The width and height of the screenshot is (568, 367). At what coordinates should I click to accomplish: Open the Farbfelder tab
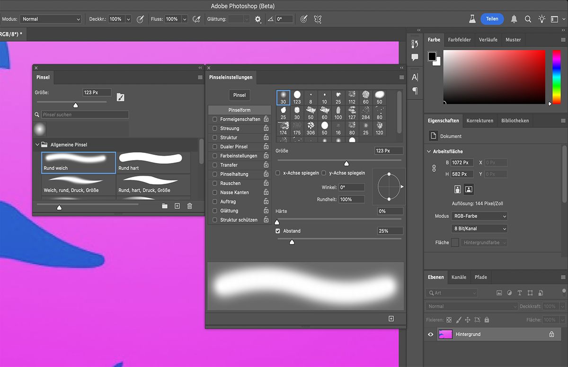[459, 40]
